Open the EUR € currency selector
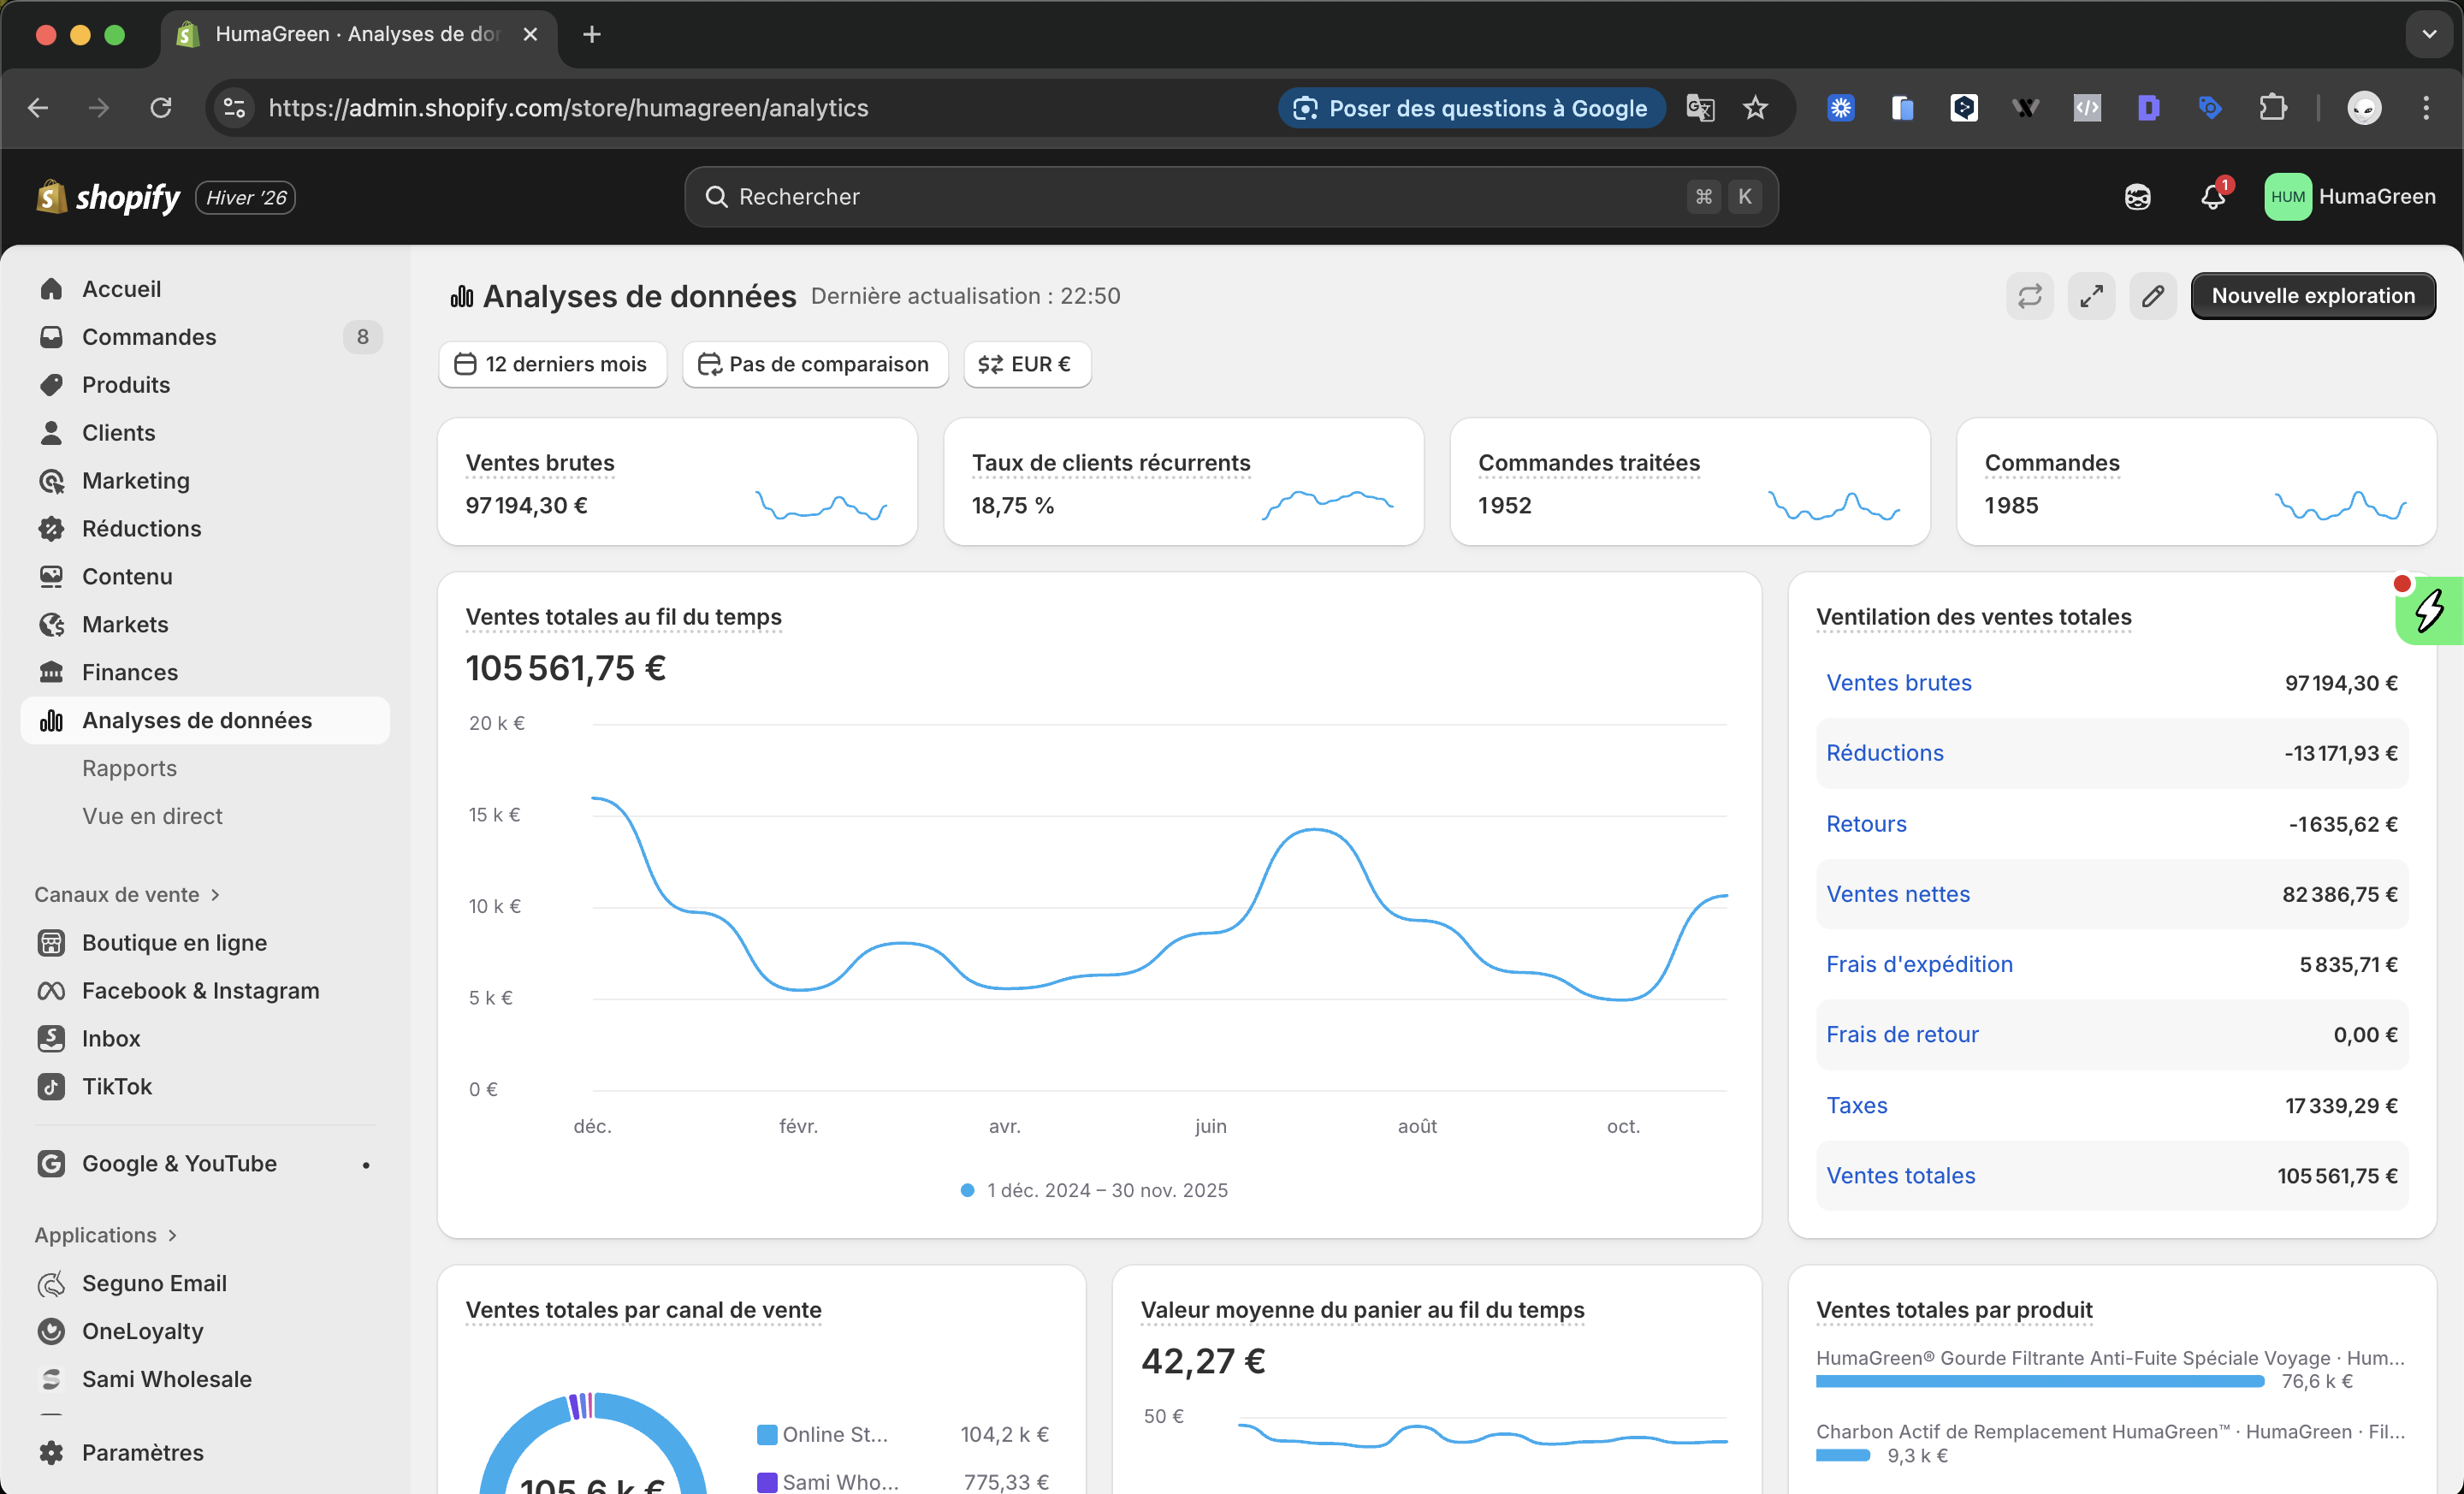 [x=1026, y=364]
